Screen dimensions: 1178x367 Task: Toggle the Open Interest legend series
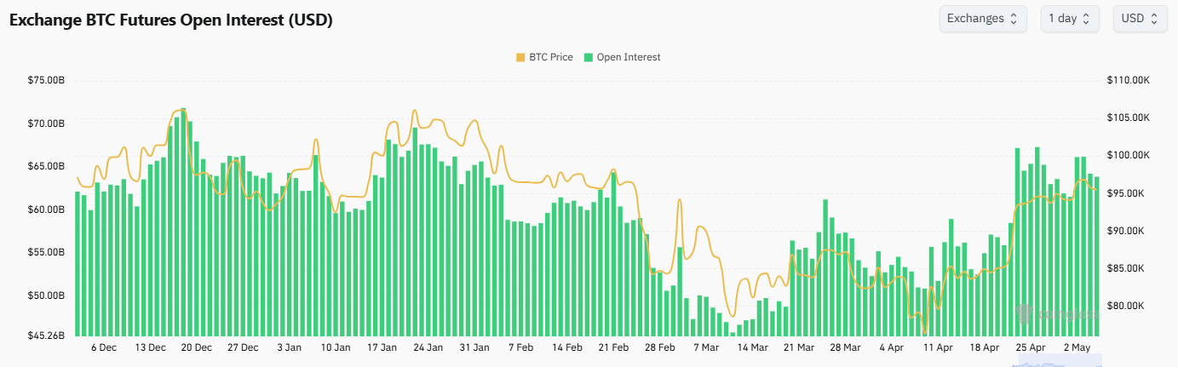pyautogui.click(x=629, y=57)
